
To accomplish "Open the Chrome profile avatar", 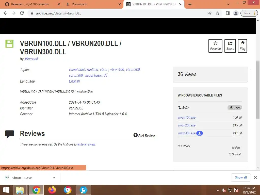I will 236,13.
